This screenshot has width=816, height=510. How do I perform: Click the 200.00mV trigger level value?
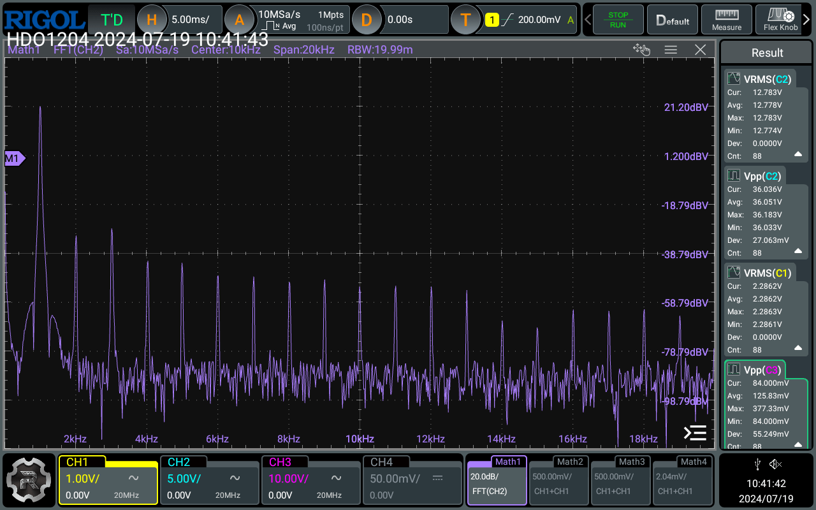click(539, 20)
